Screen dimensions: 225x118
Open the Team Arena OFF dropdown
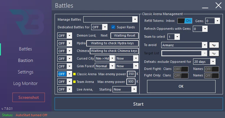tap(65, 82)
